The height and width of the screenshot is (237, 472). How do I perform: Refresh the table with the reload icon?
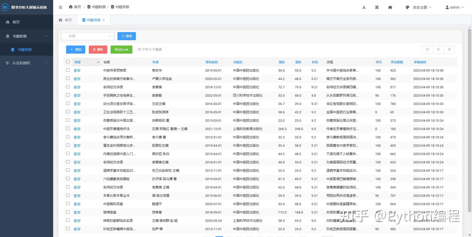pyautogui.click(x=438, y=49)
